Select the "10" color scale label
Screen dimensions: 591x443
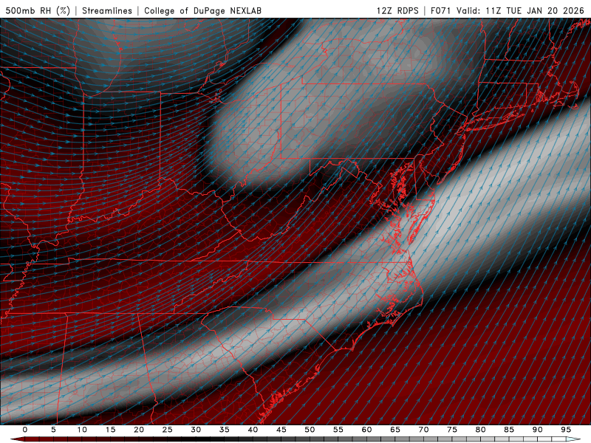click(82, 430)
